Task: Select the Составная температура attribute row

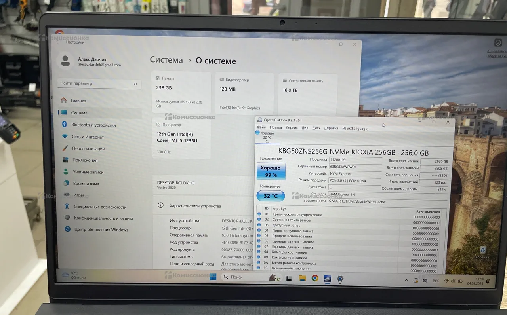Action: (x=349, y=220)
